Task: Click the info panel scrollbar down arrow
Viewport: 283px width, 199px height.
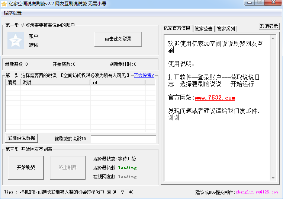Action: click(x=273, y=178)
